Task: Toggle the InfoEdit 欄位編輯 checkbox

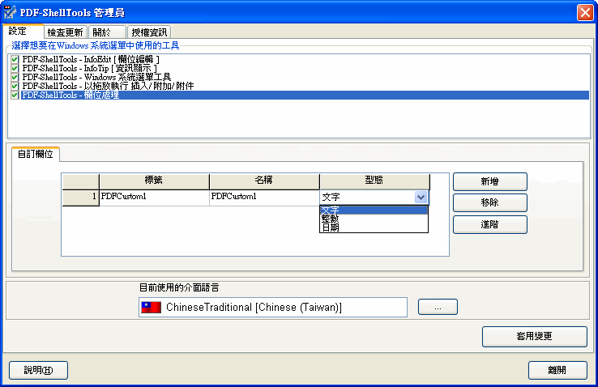Action: (x=15, y=59)
